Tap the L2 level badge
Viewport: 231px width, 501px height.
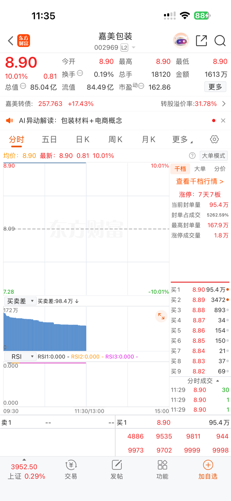(124, 48)
